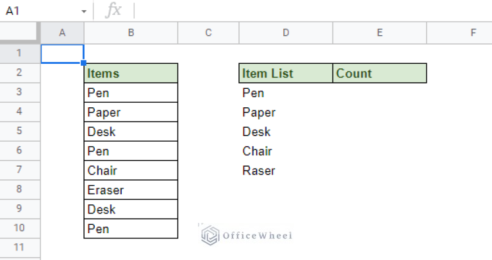
Task: Click the Items header cell
Action: pos(131,73)
